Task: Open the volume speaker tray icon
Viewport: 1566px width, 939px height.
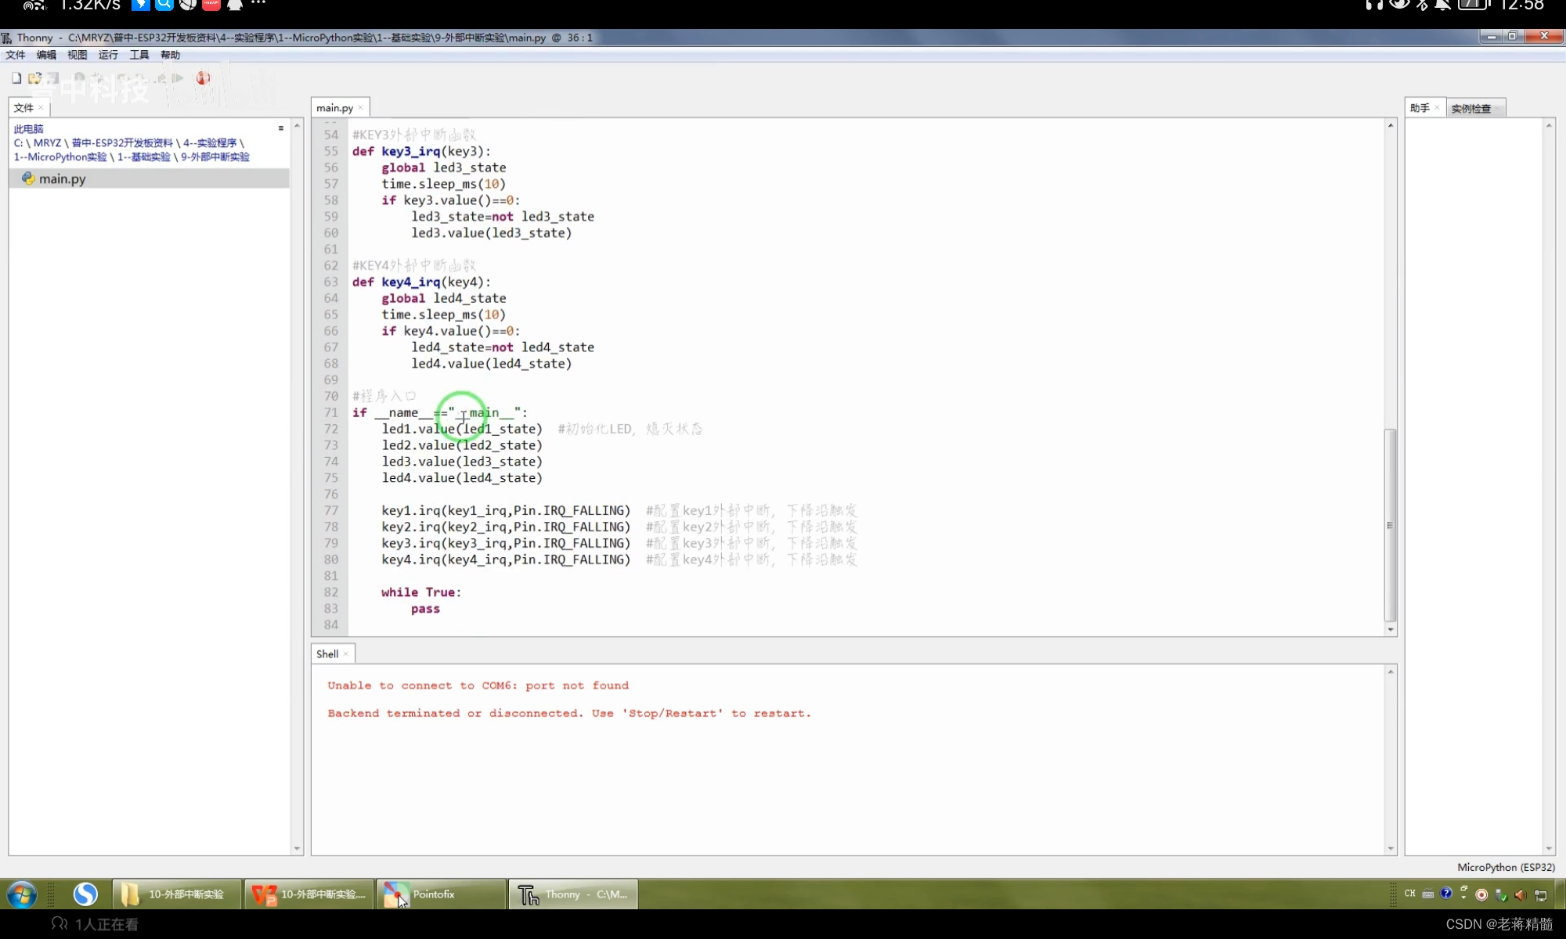Action: [x=1520, y=894]
